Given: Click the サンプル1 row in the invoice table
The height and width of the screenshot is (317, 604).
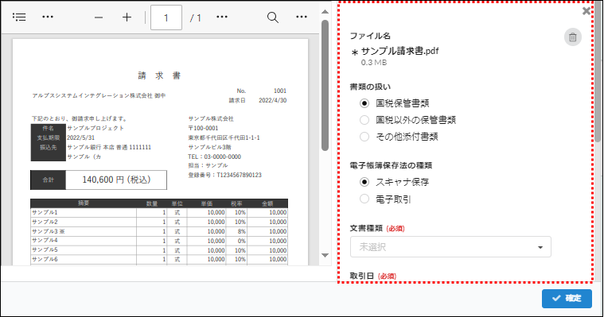Looking at the screenshot, I should point(159,212).
